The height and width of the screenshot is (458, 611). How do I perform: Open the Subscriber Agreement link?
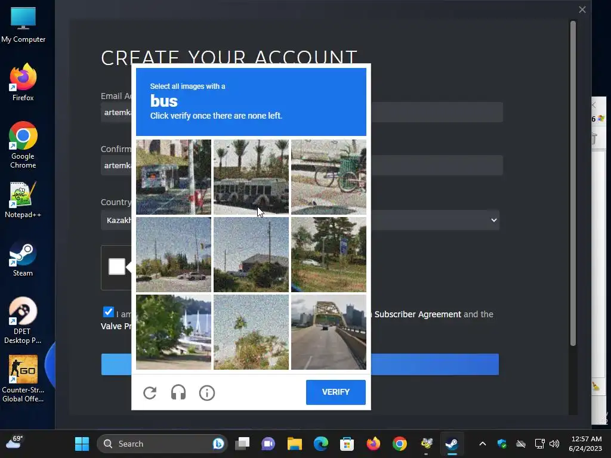point(418,314)
